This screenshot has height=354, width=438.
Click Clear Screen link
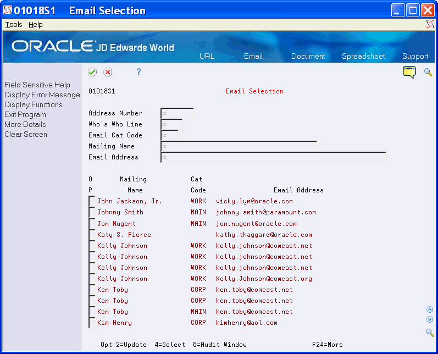[x=26, y=134]
